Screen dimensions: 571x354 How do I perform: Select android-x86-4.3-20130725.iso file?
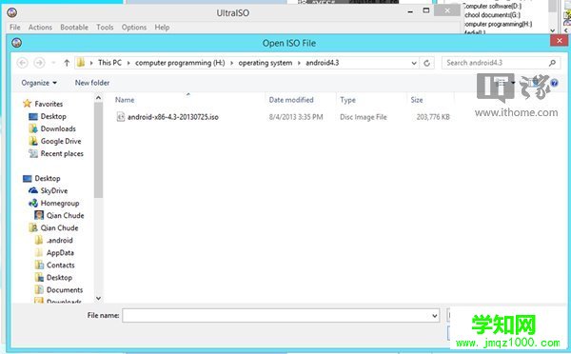point(172,117)
